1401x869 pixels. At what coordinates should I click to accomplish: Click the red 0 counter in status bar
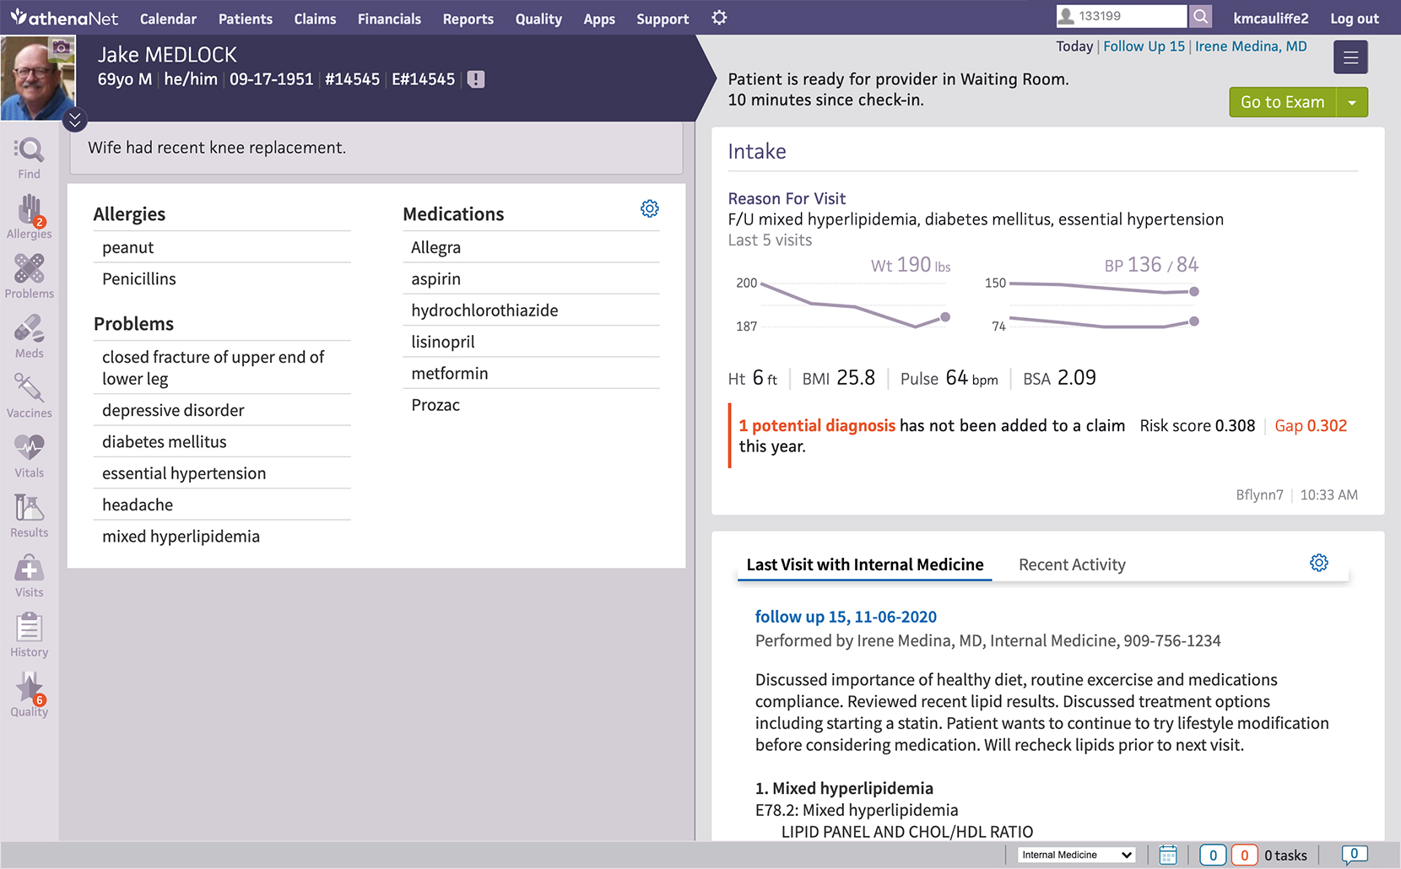point(1244,855)
